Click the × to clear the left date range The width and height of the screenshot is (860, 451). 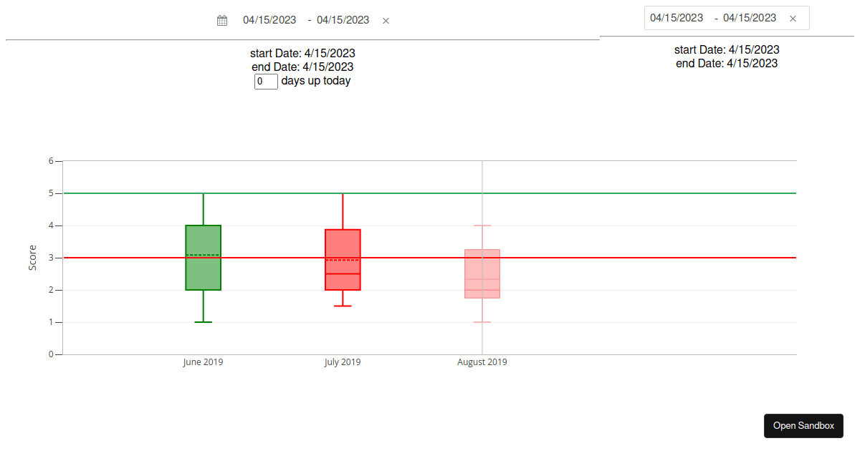click(x=386, y=21)
